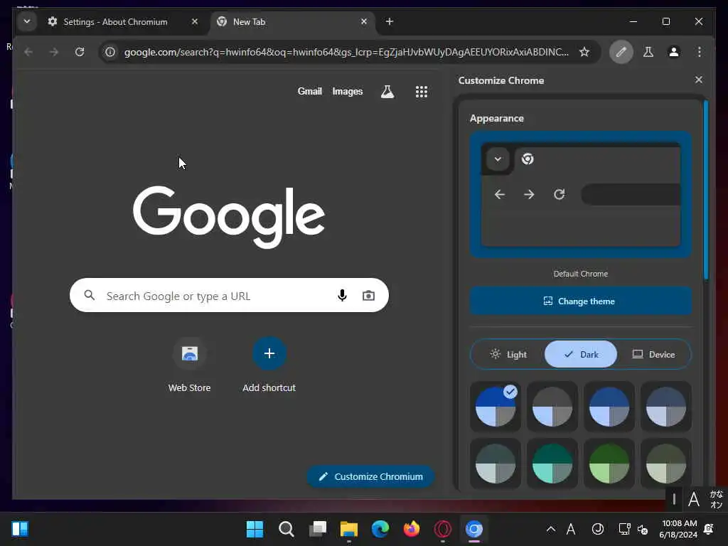Open the clock showing 10:08 AM
This screenshot has height=546, width=728.
[679, 529]
